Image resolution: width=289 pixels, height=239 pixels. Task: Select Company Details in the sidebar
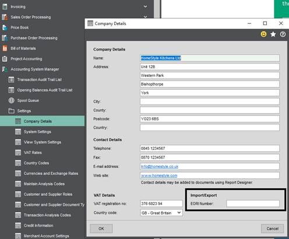click(x=42, y=121)
